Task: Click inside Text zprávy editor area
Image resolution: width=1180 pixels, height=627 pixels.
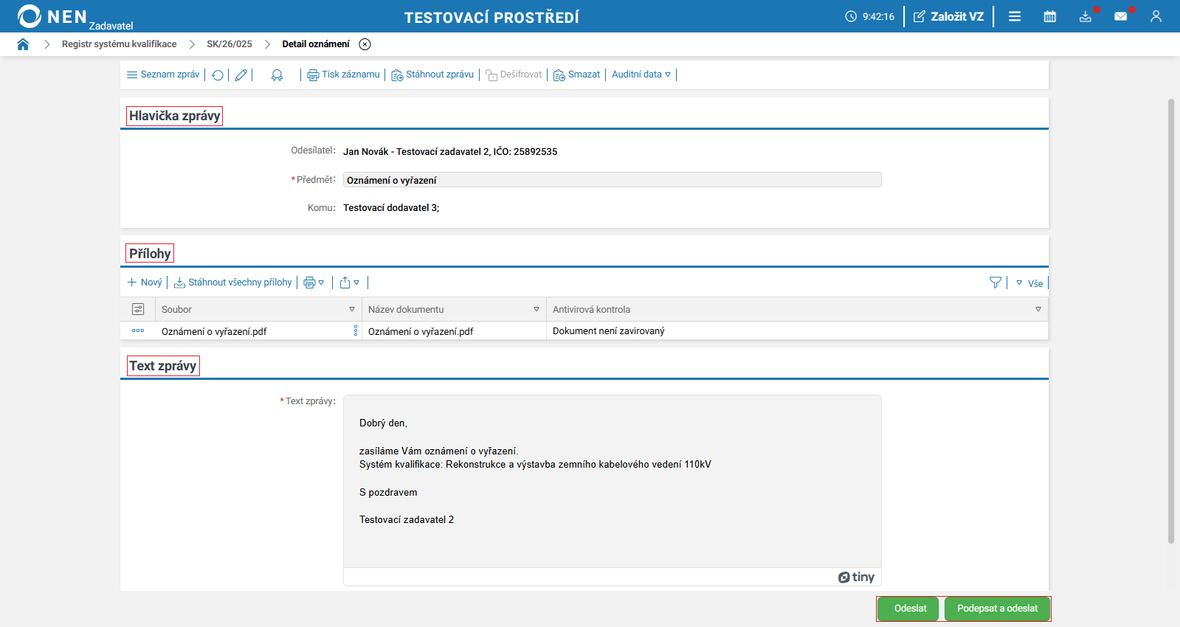Action: [x=612, y=481]
